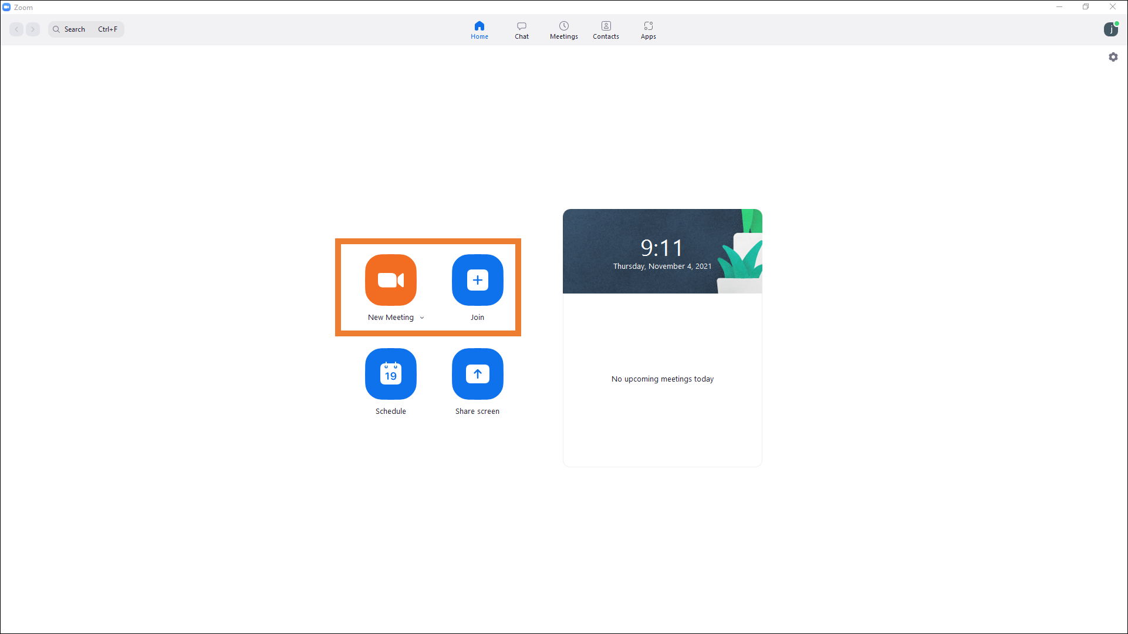Click the Search input field
This screenshot has width=1128, height=634.
click(x=86, y=29)
